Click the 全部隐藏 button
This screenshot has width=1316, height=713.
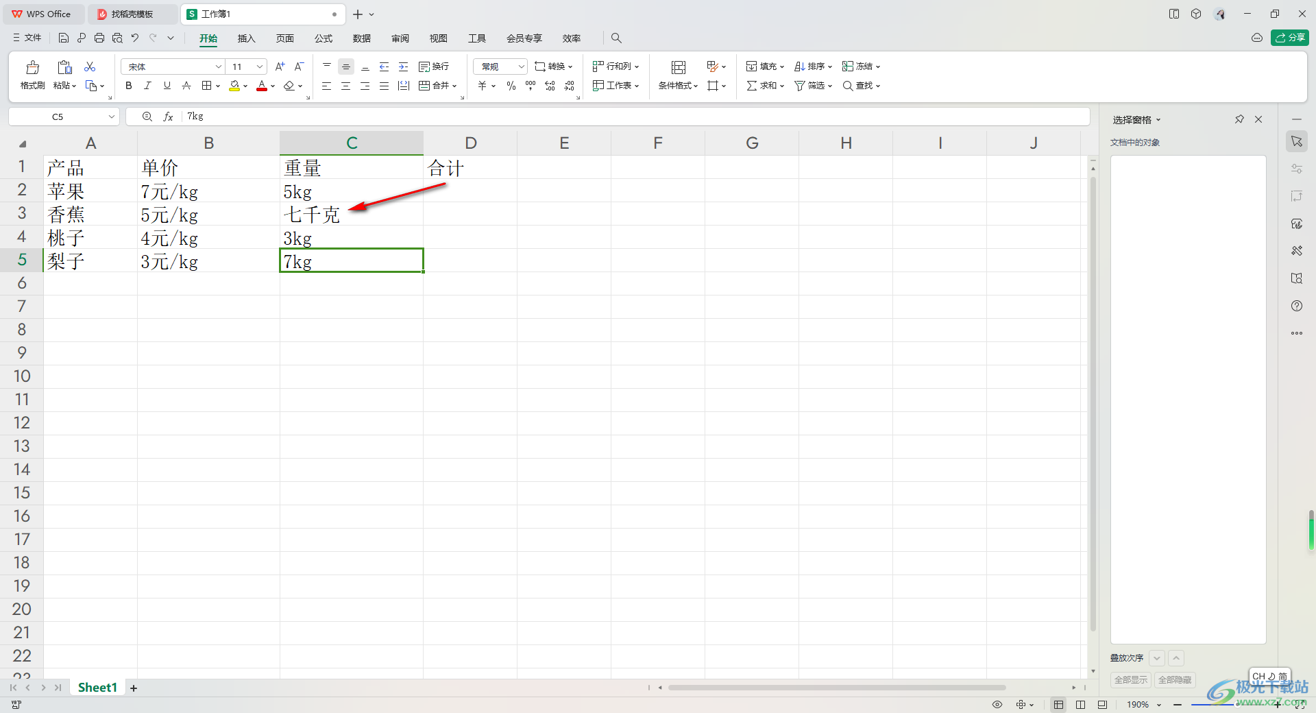[x=1175, y=679]
